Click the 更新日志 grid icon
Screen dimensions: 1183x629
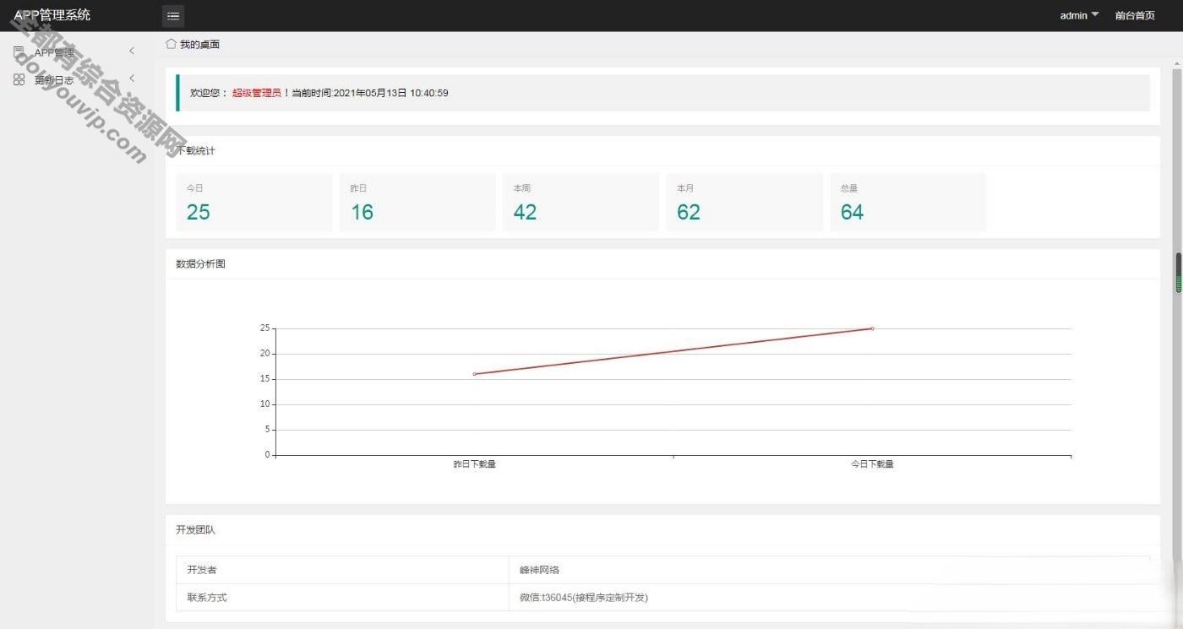[x=19, y=79]
